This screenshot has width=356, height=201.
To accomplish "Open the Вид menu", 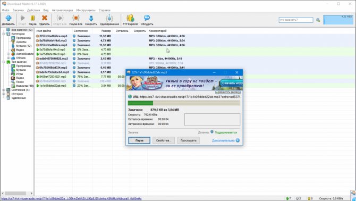I will click(46, 10).
